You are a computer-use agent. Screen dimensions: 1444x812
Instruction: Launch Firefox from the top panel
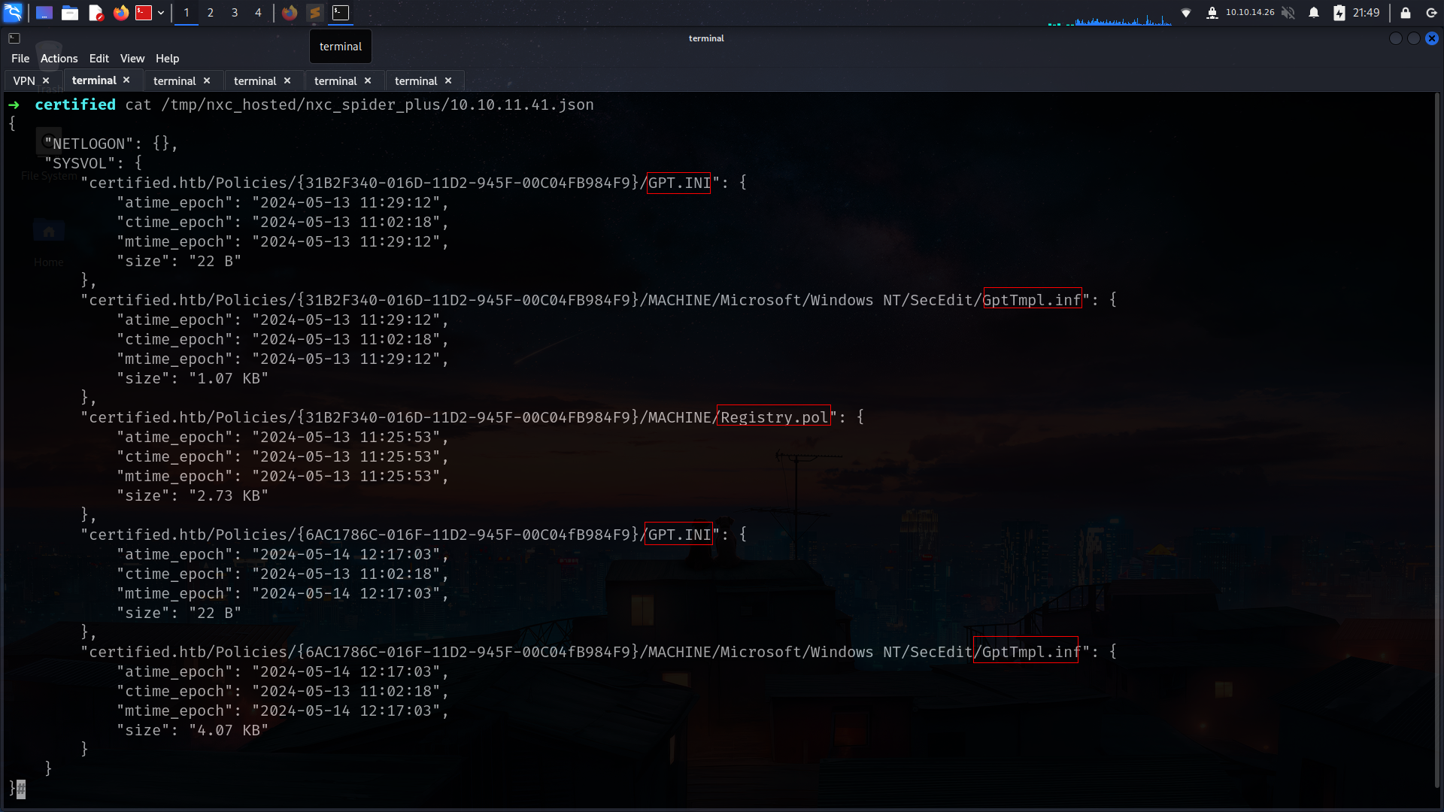pyautogui.click(x=120, y=13)
